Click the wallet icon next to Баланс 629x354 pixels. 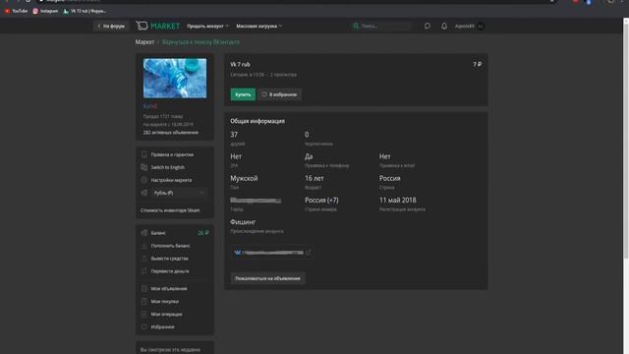[x=144, y=233]
